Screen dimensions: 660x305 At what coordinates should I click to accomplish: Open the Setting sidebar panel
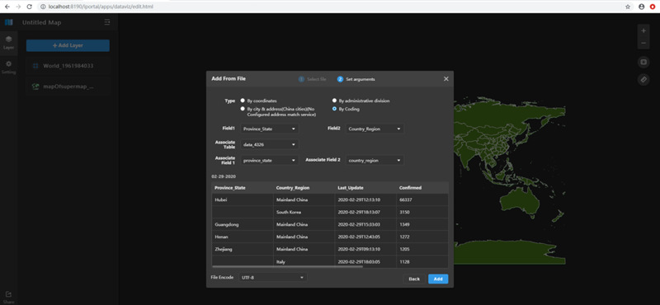pyautogui.click(x=8, y=68)
